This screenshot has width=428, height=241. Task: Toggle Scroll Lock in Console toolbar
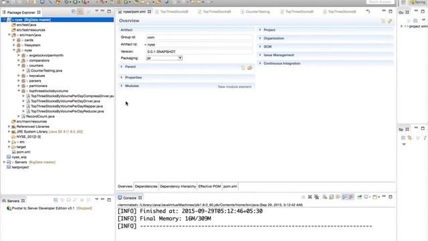pos(331,197)
